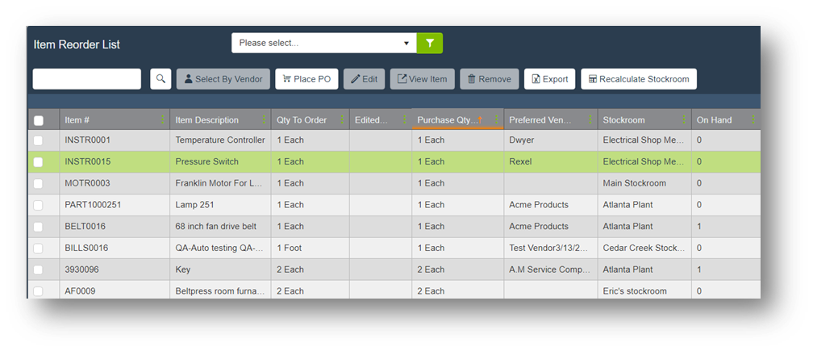Screen dimensions: 813x351
Task: Click the Place PO button
Action: tap(306, 79)
